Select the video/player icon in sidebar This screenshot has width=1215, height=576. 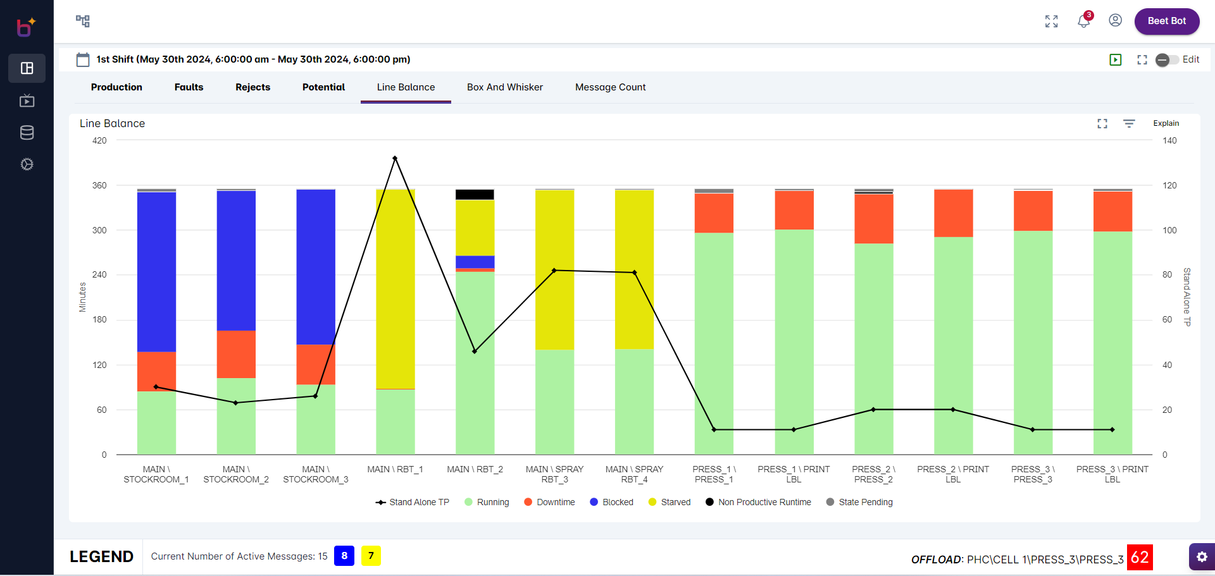click(x=27, y=101)
